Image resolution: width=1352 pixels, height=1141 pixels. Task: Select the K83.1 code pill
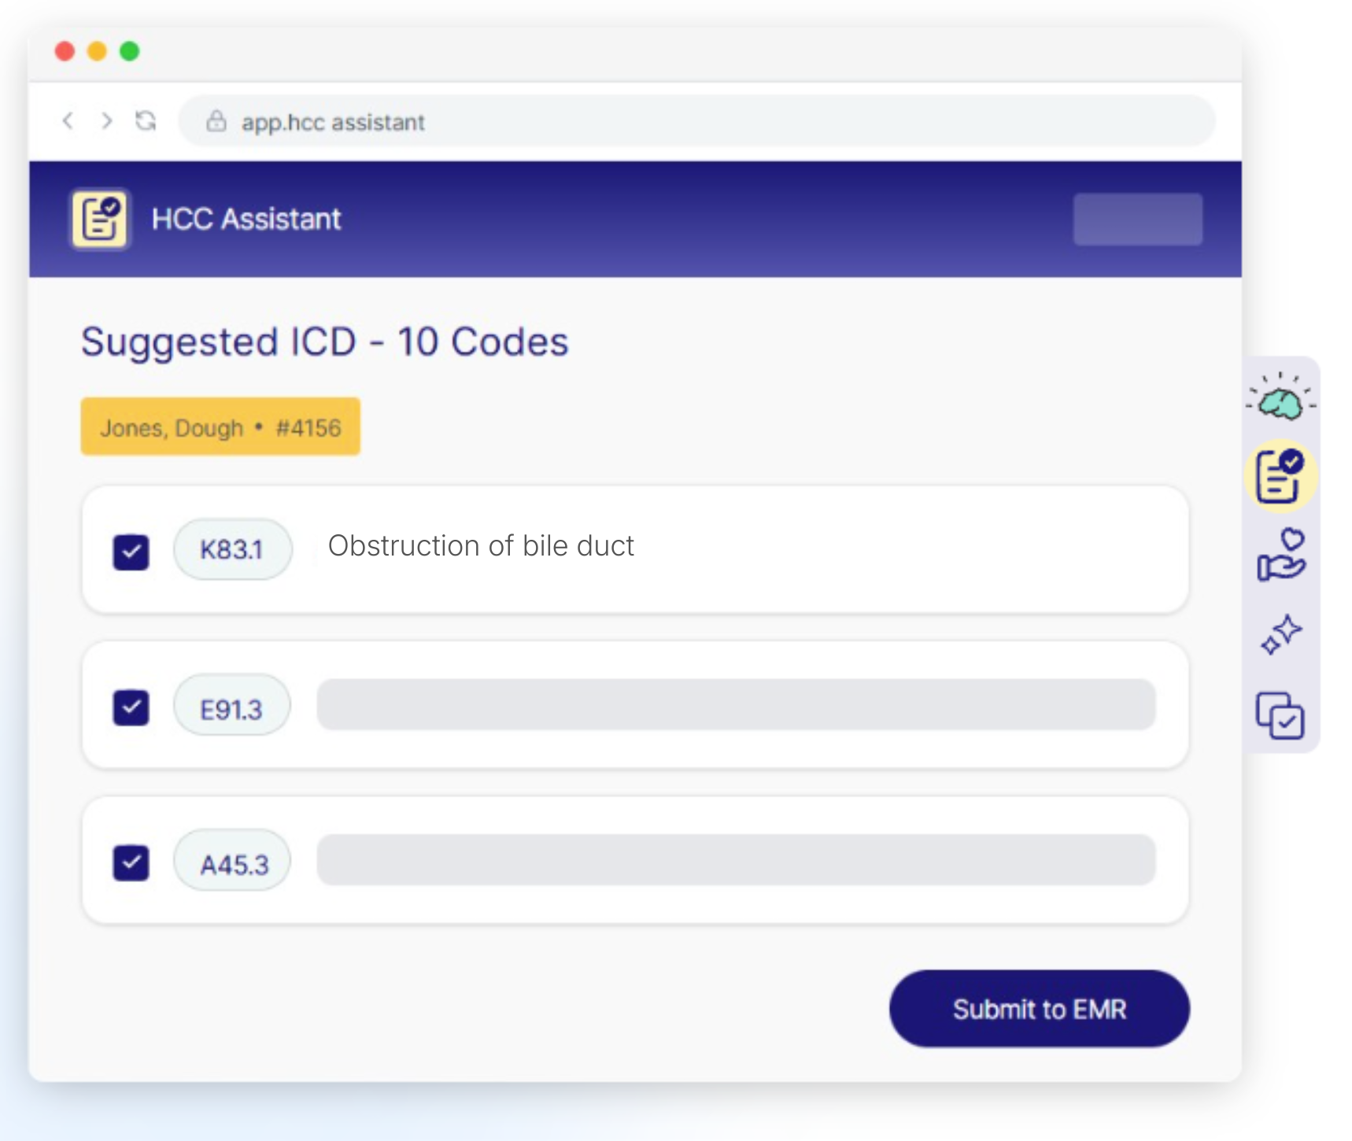click(232, 549)
